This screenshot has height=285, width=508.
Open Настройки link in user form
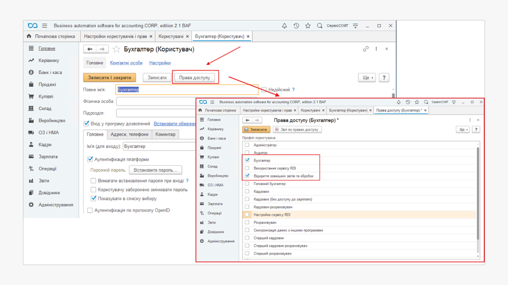point(160,63)
